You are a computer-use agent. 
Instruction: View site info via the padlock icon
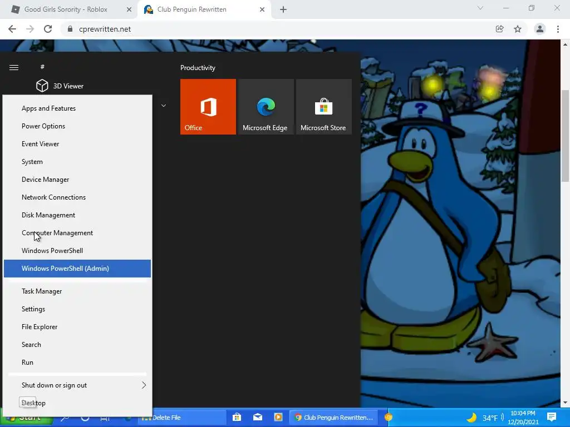coord(70,29)
